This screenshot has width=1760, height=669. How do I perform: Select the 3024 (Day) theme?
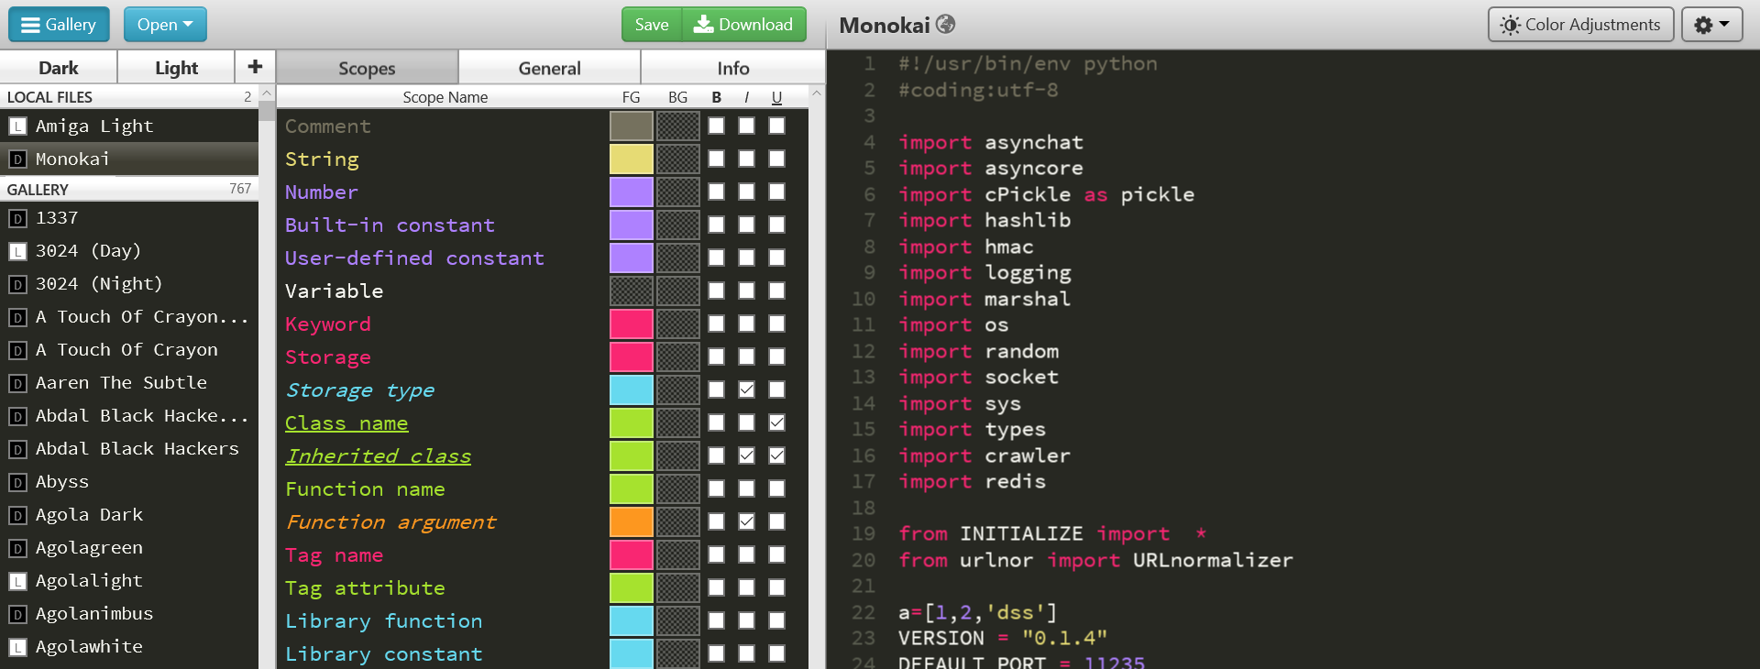[x=129, y=250]
